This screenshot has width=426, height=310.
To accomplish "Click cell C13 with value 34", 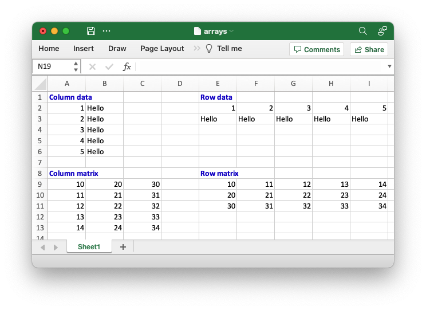I will click(143, 227).
